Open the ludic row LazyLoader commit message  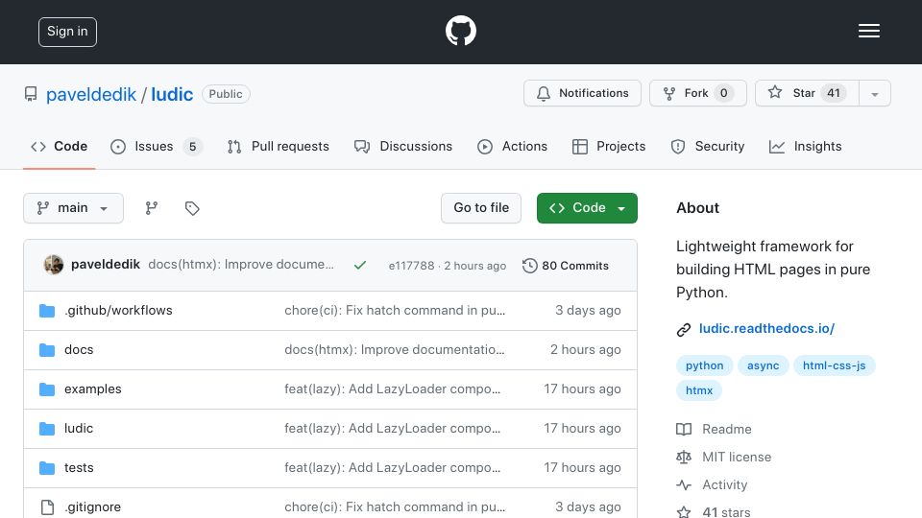coord(392,428)
